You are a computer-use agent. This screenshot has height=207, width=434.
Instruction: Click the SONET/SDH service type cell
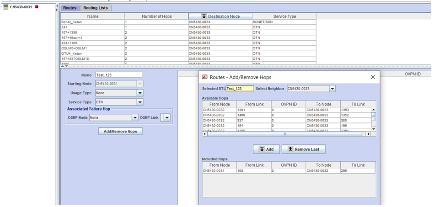pos(284,22)
